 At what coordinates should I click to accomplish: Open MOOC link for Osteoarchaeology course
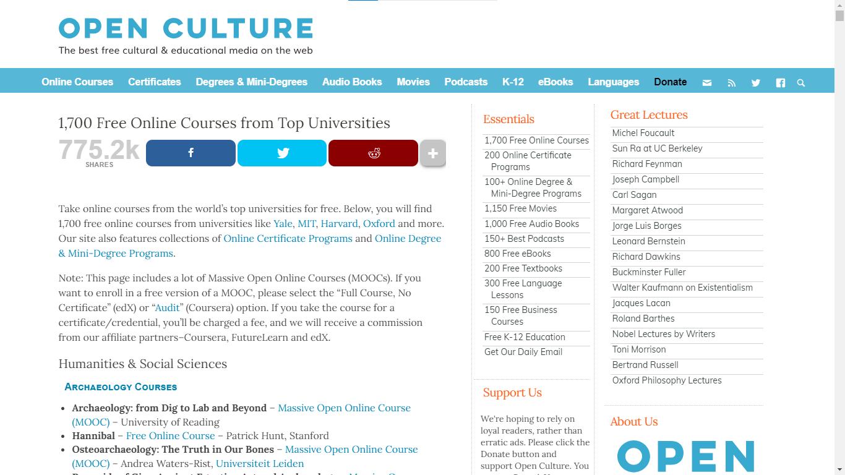pos(351,449)
